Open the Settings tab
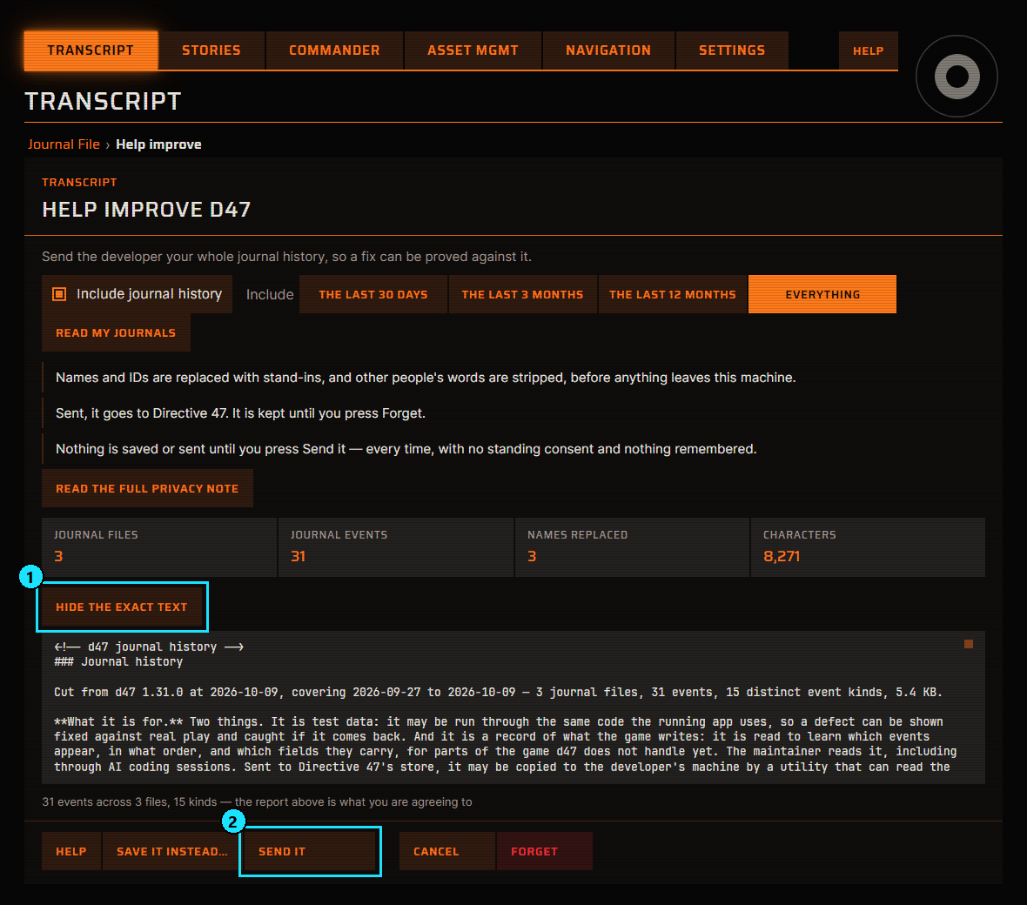The height and width of the screenshot is (905, 1027). pos(732,50)
